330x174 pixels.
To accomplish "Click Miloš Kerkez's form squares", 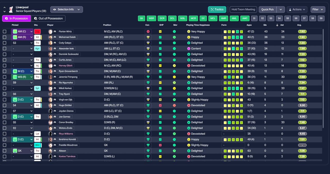I will tap(233, 88).
